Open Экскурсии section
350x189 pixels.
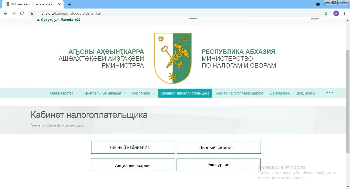219,165
